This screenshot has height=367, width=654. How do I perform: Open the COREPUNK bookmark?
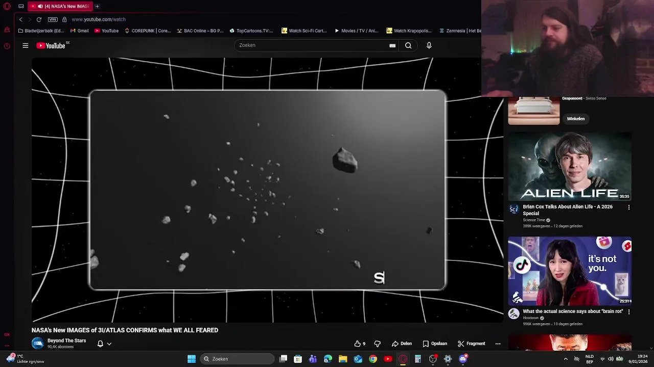pos(147,31)
